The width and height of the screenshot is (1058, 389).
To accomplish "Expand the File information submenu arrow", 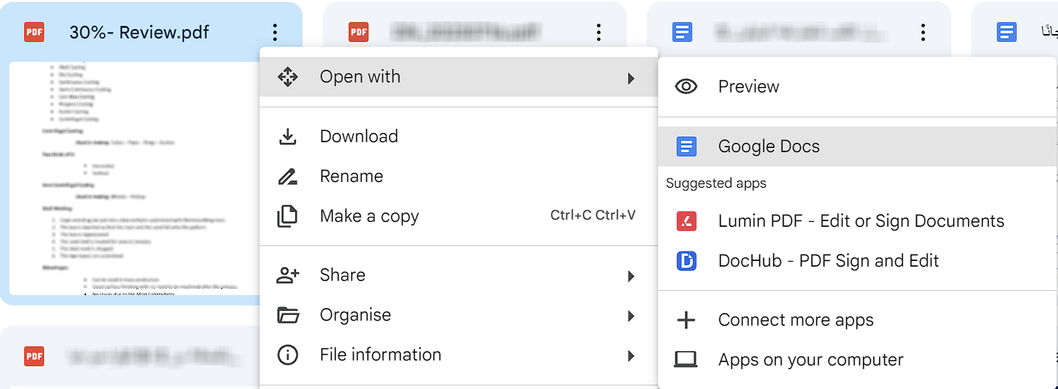I will [631, 356].
